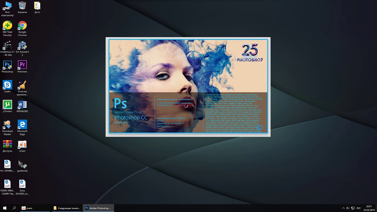Open taskbar search magnifier
This screenshot has width=377, height=212.
click(x=14, y=208)
